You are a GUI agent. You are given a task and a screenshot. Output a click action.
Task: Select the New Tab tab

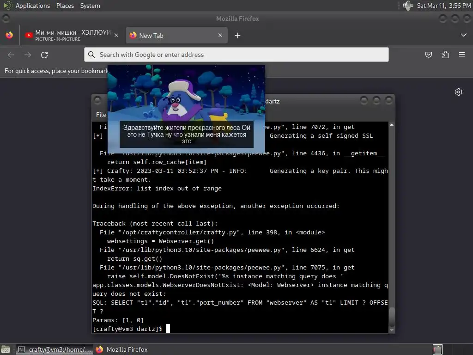[x=176, y=35]
